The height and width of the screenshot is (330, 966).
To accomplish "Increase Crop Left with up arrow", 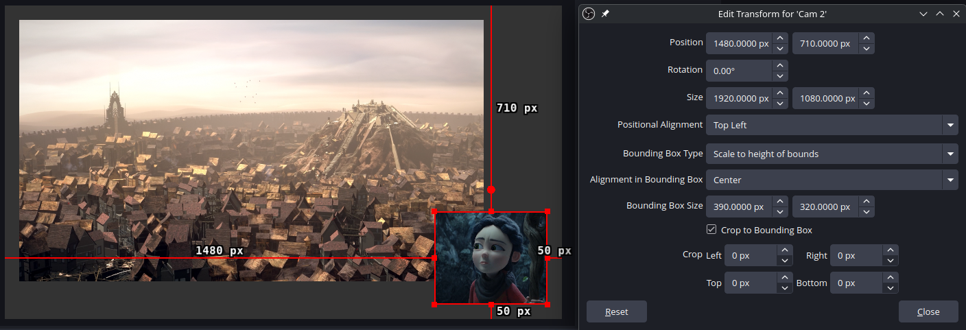I will 785,250.
